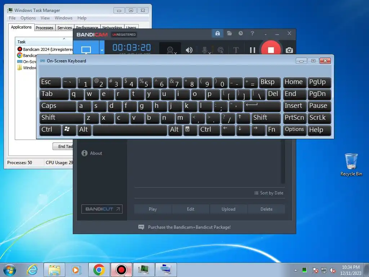Screen dimensions: 369x277
Task: Click the Bksp key on On-Screen Keyboard
Action: 270,83
